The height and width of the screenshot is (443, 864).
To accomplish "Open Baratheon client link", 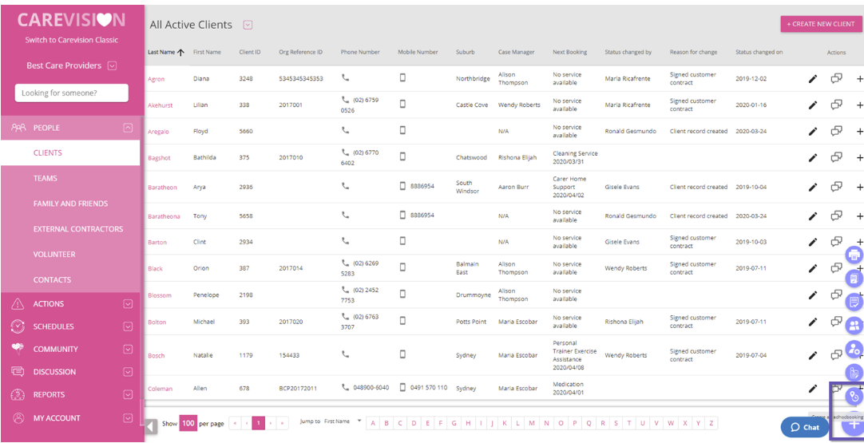I will tap(163, 187).
